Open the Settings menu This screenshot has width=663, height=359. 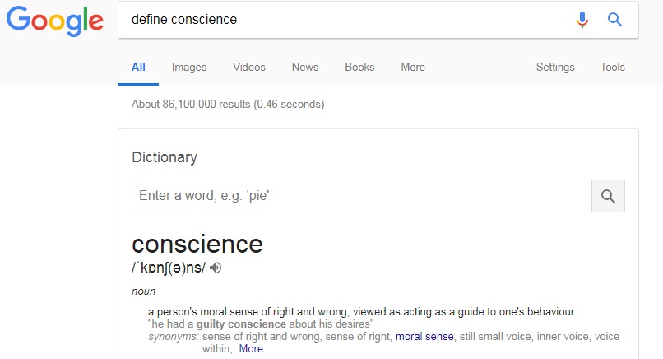coord(555,68)
